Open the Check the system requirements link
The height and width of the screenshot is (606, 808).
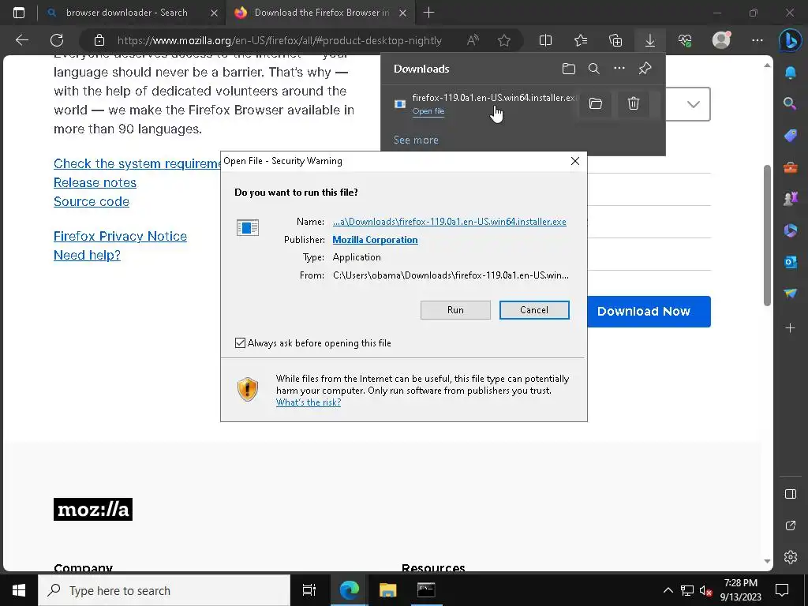coord(137,163)
